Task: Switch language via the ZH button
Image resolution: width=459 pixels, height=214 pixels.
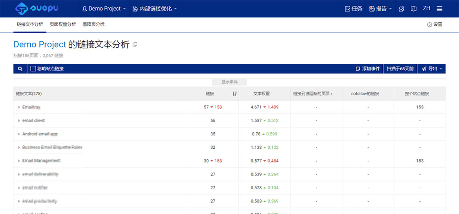Action: pos(426,8)
